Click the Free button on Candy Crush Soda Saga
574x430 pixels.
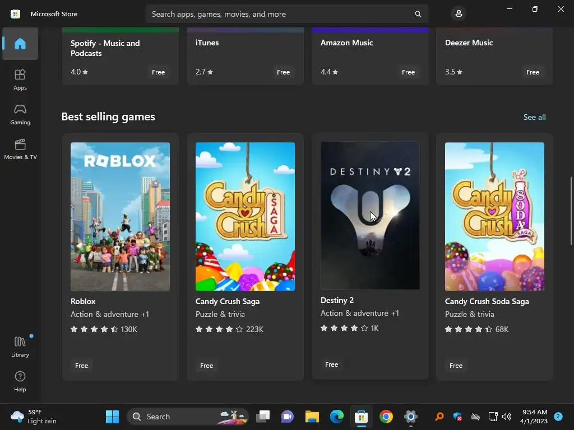tap(456, 365)
